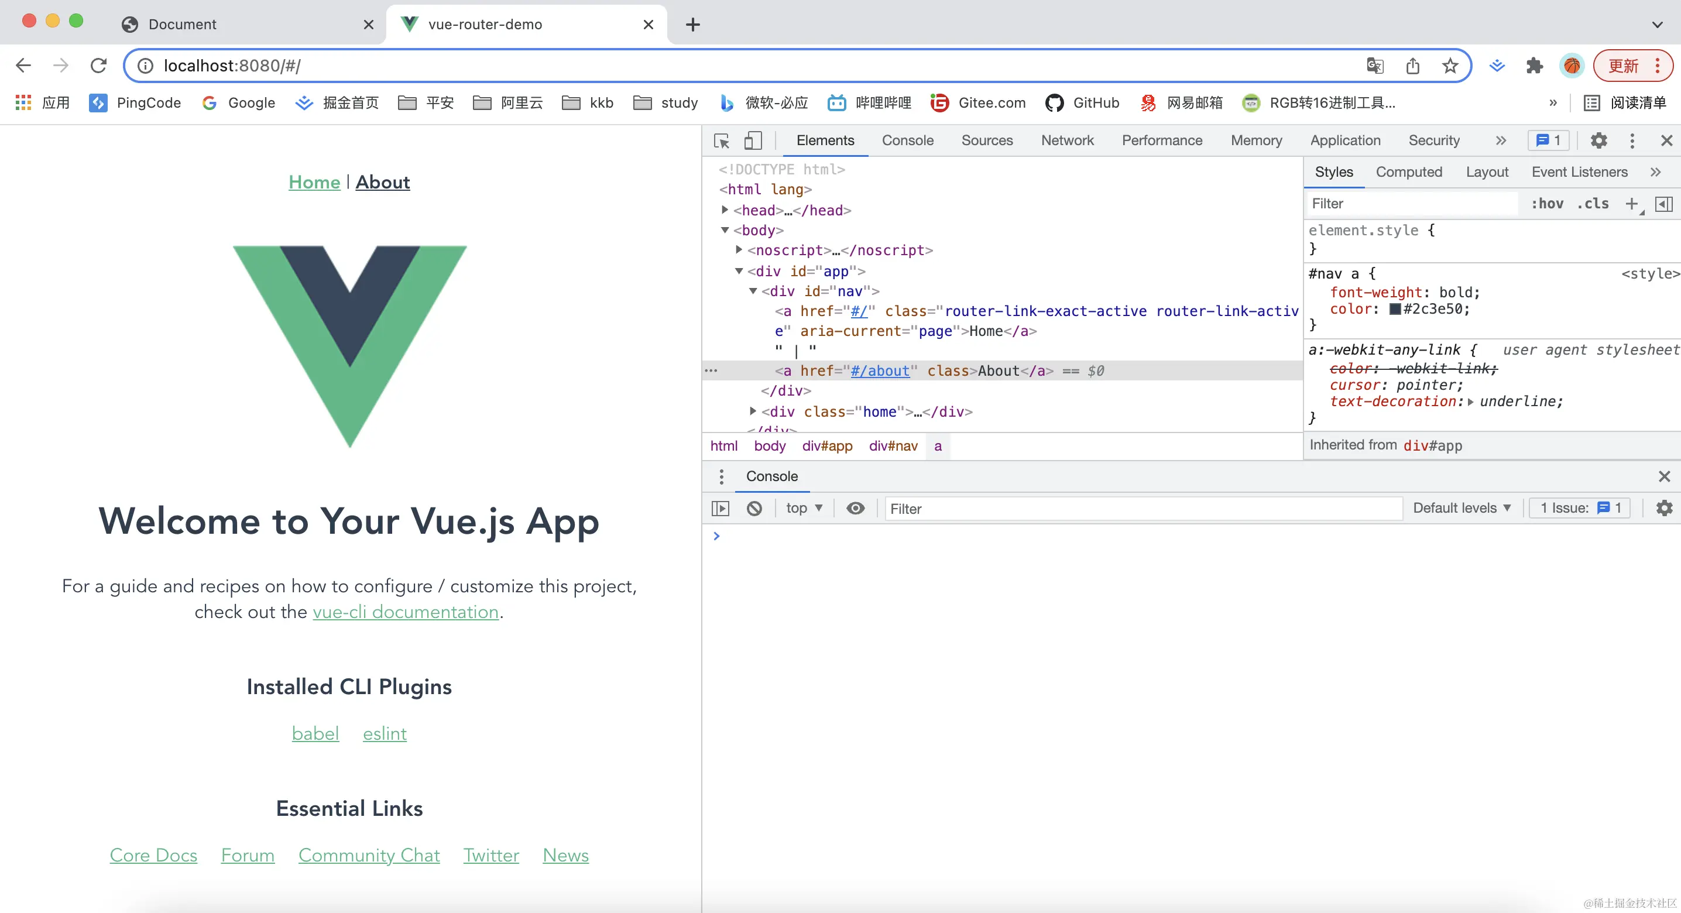This screenshot has width=1681, height=913.
Task: Toggle device toolbar emulation icon
Action: coord(753,140)
